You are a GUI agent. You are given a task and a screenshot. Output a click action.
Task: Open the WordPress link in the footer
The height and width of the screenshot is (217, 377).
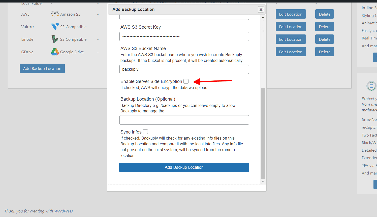(64, 211)
